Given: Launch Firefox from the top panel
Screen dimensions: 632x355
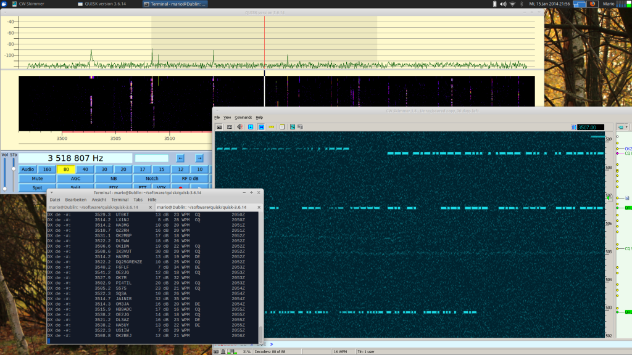Looking at the screenshot, I should click(592, 4).
